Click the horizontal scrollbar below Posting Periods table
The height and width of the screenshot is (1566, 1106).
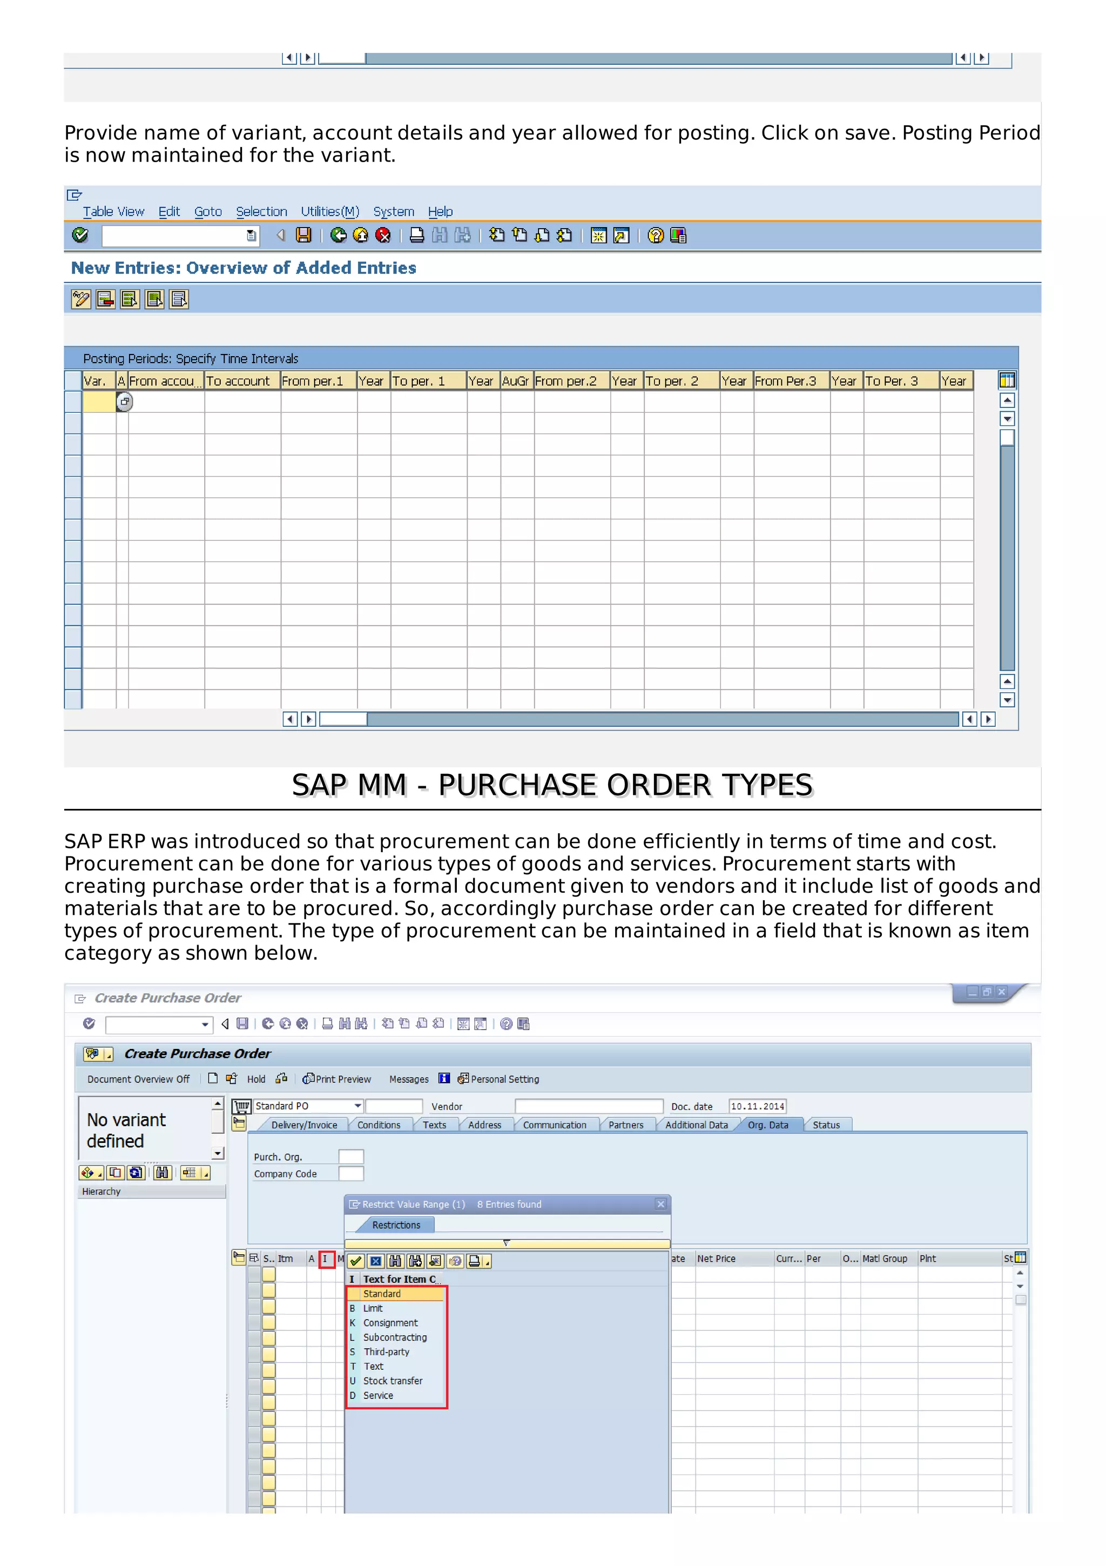[639, 719]
